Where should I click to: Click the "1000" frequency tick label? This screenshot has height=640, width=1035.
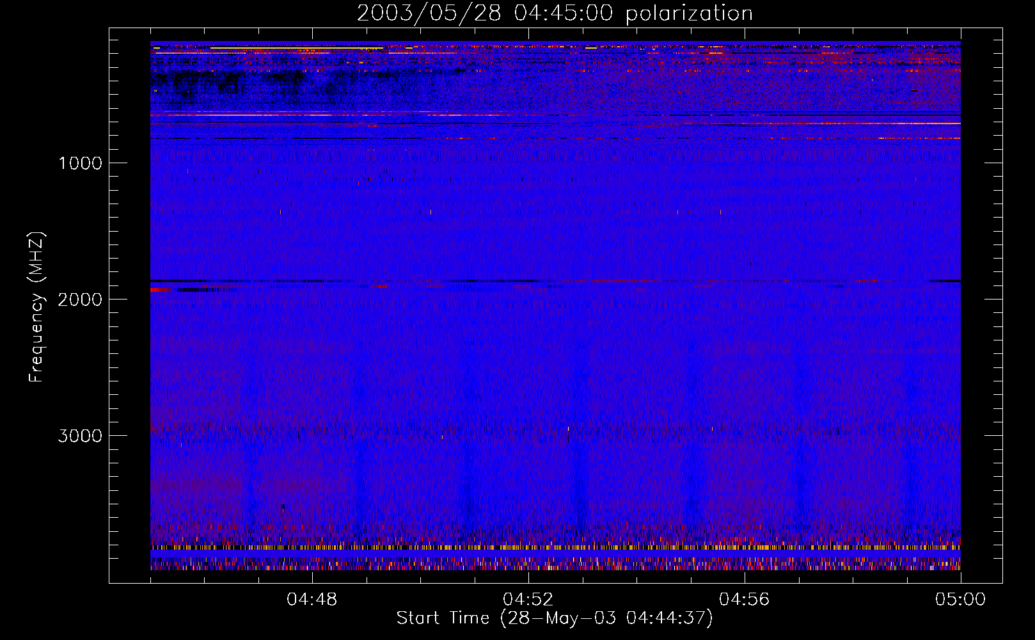[81, 163]
